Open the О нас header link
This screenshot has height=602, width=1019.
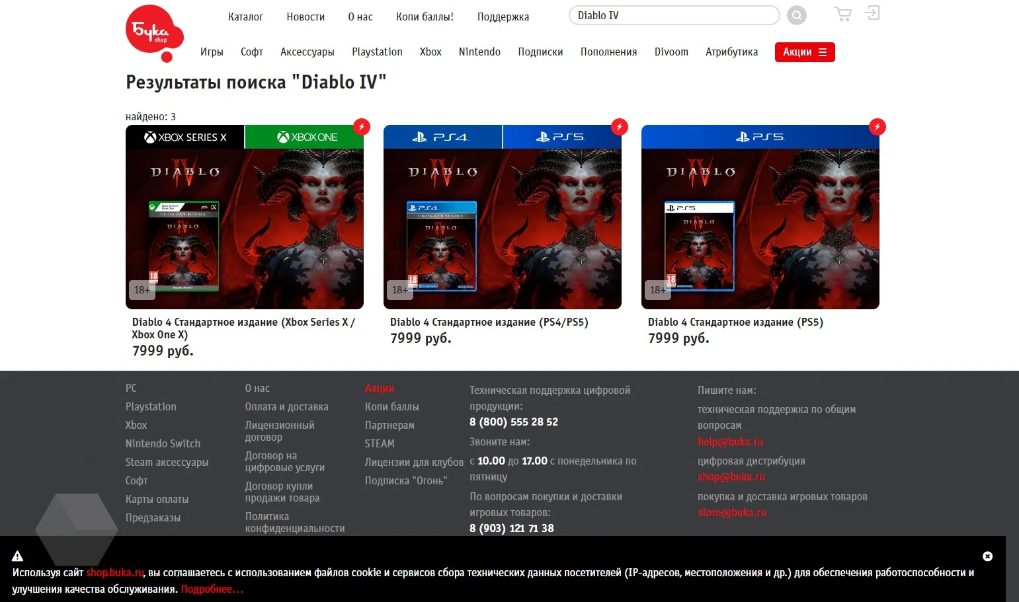click(360, 17)
